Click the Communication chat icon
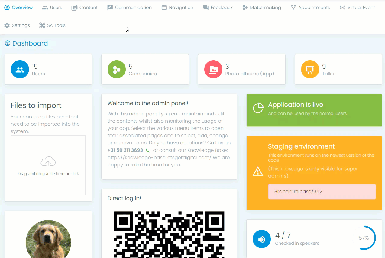This screenshot has height=258, width=385. tap(110, 8)
